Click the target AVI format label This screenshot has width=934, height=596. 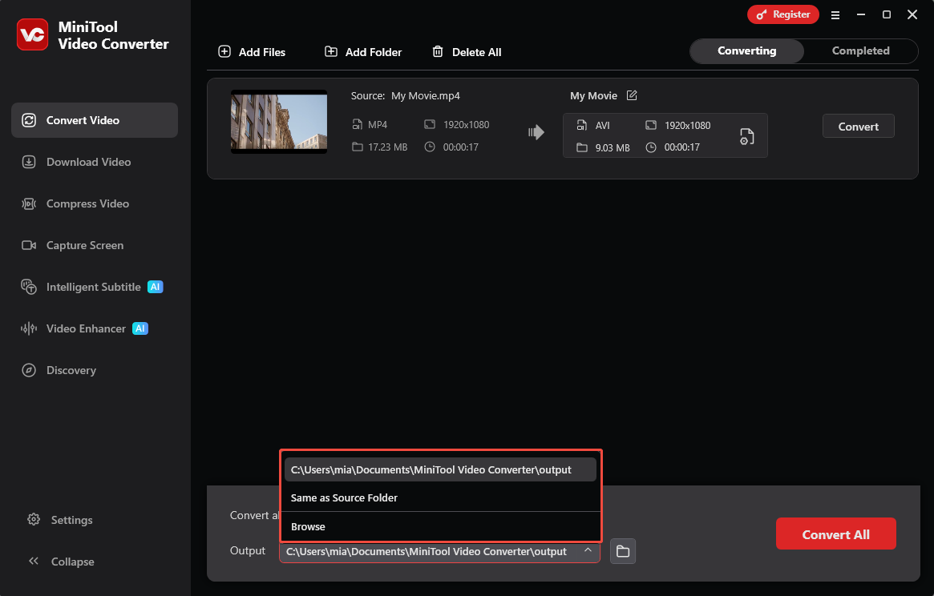(602, 126)
